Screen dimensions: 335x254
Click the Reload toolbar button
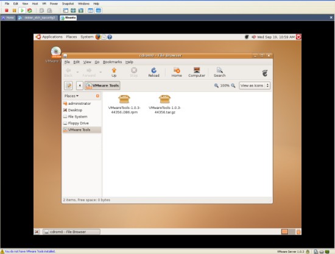coord(154,72)
